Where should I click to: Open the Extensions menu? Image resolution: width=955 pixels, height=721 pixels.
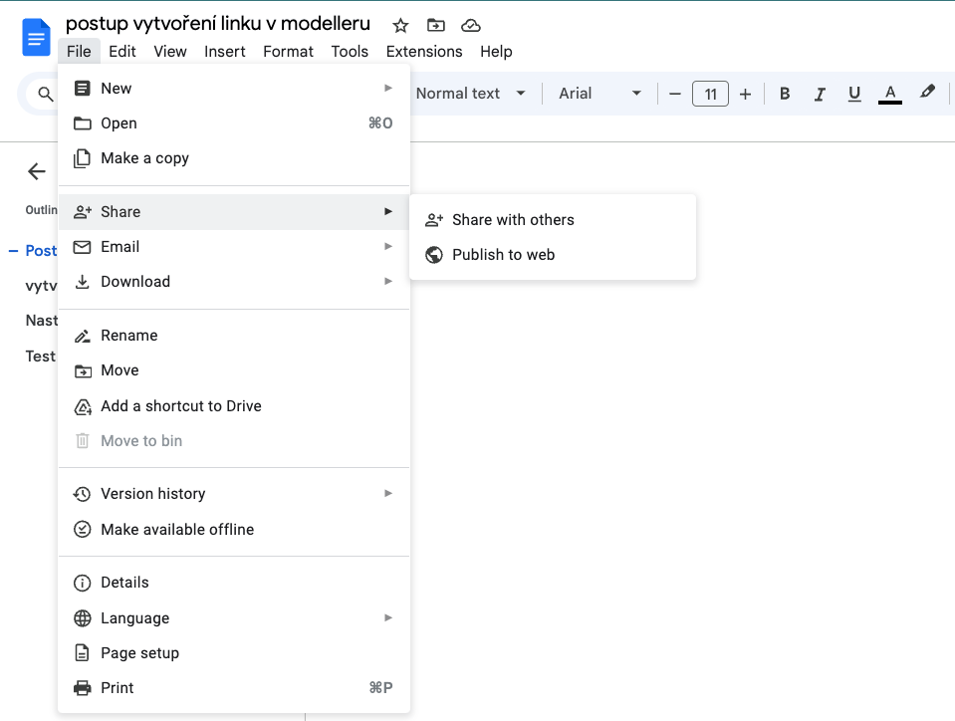pyautogui.click(x=424, y=52)
